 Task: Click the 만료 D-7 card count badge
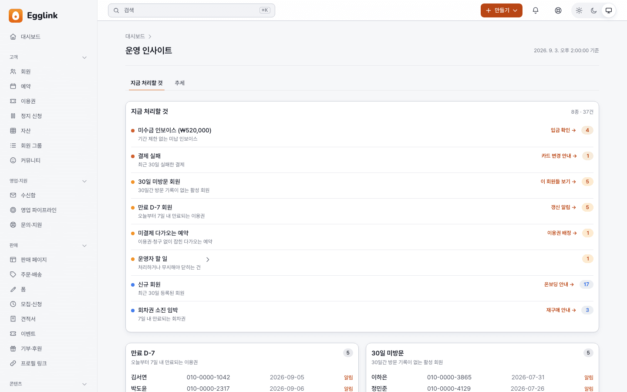pyautogui.click(x=348, y=353)
